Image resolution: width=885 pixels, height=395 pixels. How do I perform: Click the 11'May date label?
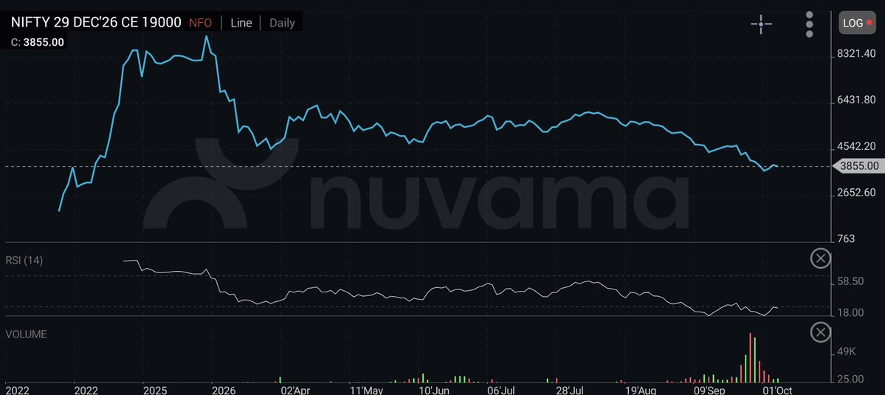(366, 390)
